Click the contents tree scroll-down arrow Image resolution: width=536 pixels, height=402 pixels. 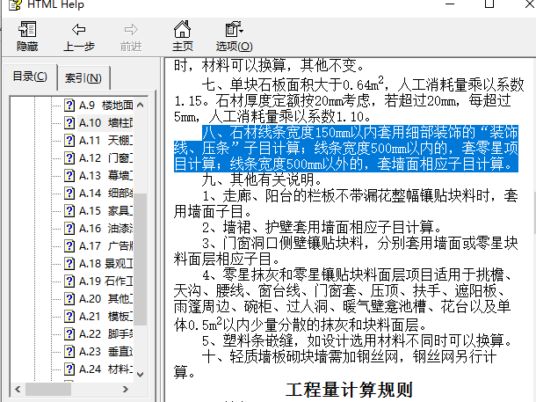[141, 374]
